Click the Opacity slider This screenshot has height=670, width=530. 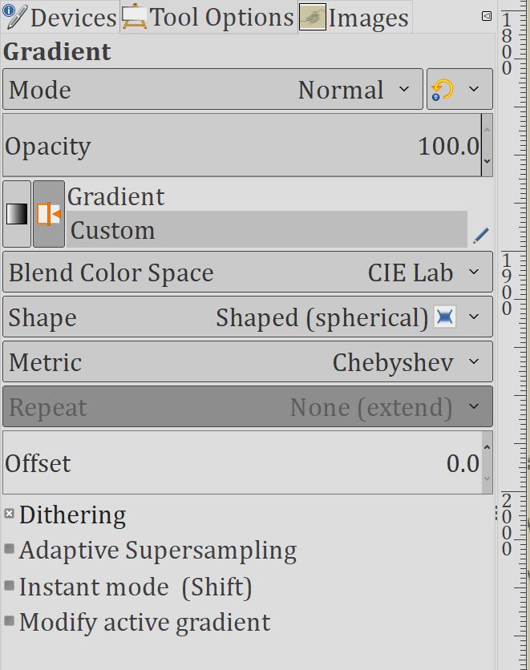tap(241, 146)
